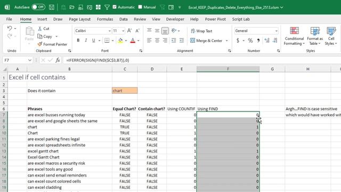Image resolution: width=341 pixels, height=192 pixels.
Task: Click Decrease Font Size icon
Action: (137, 31)
